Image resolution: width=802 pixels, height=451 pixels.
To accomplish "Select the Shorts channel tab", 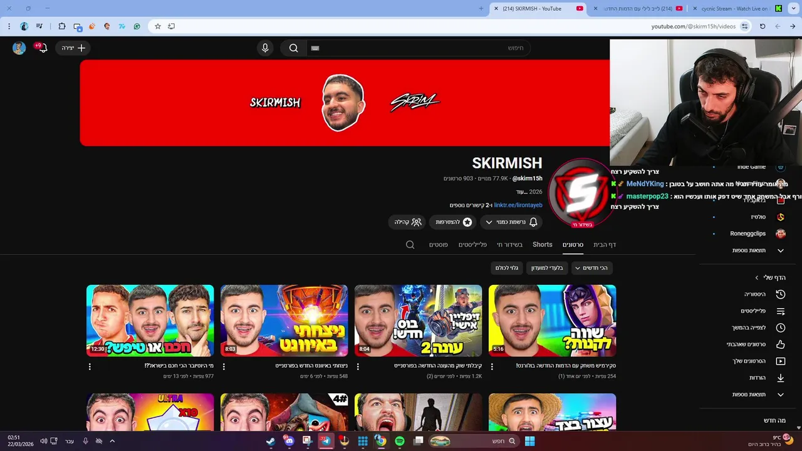I will pyautogui.click(x=543, y=245).
